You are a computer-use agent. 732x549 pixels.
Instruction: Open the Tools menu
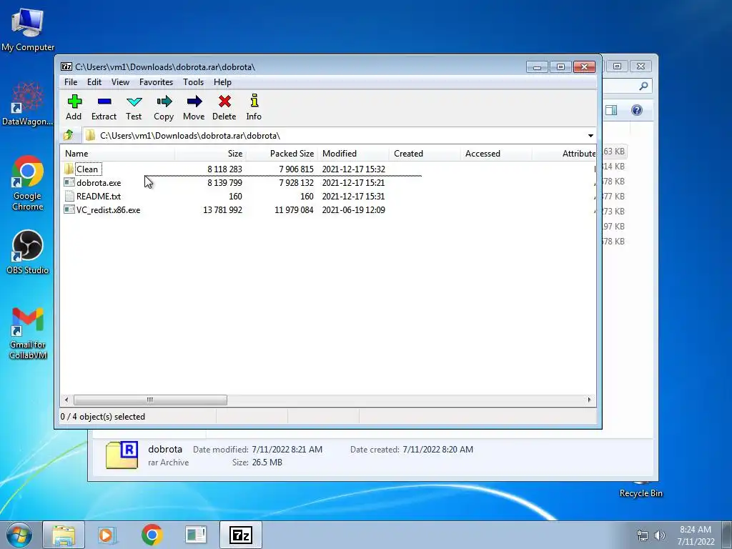point(193,82)
